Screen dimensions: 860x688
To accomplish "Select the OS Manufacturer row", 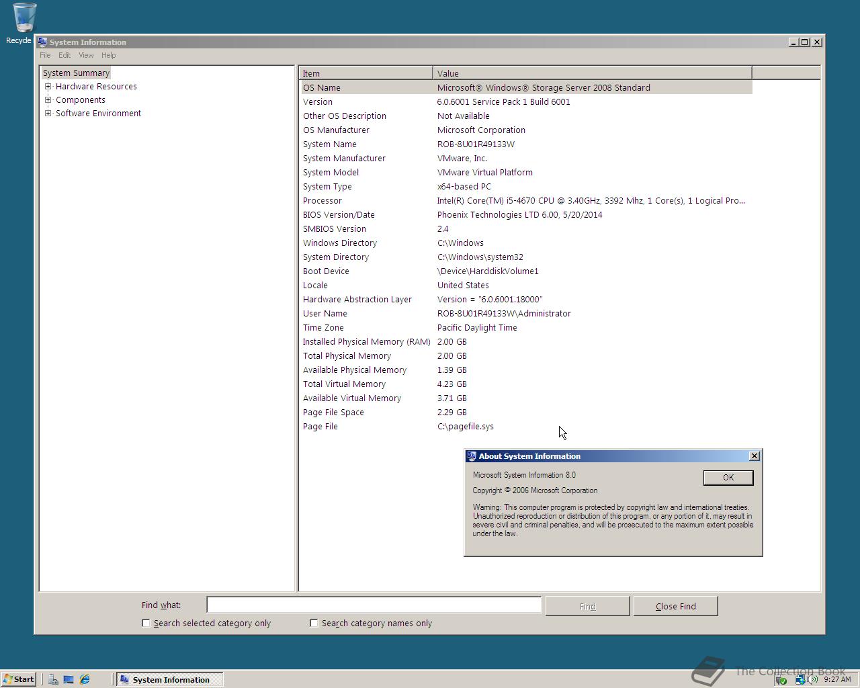I will pos(526,130).
